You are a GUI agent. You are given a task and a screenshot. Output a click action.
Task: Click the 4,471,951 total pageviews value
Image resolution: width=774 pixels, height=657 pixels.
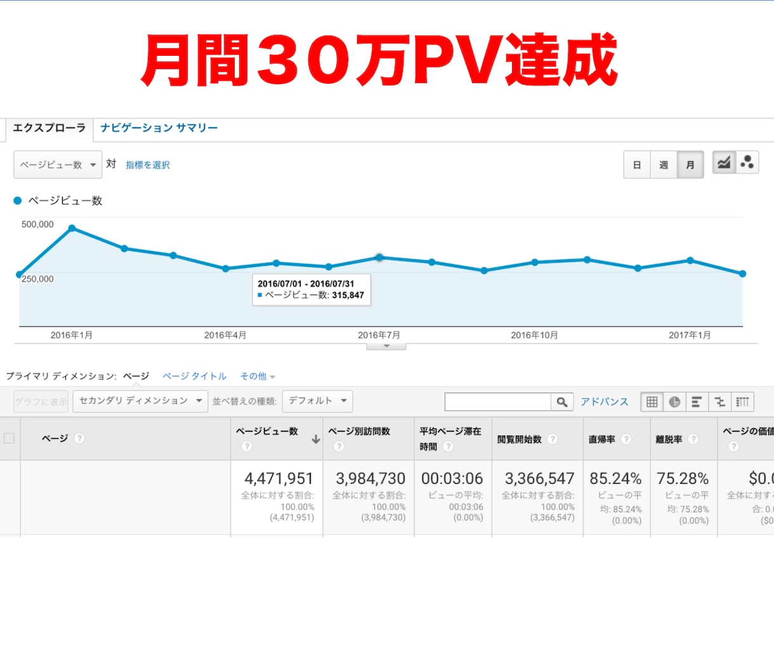279,479
